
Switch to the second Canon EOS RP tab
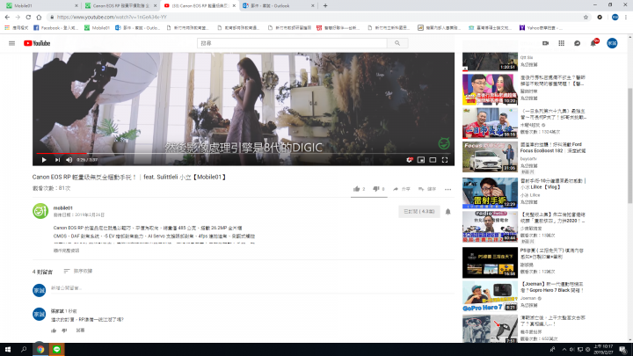point(121,5)
